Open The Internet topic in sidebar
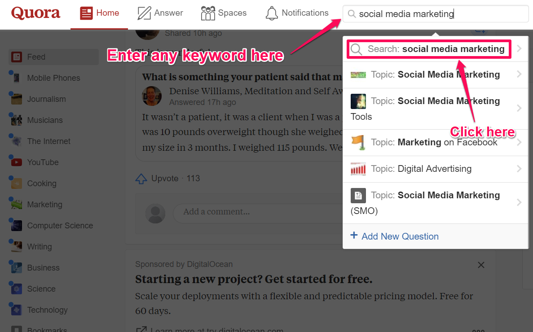 [x=48, y=141]
